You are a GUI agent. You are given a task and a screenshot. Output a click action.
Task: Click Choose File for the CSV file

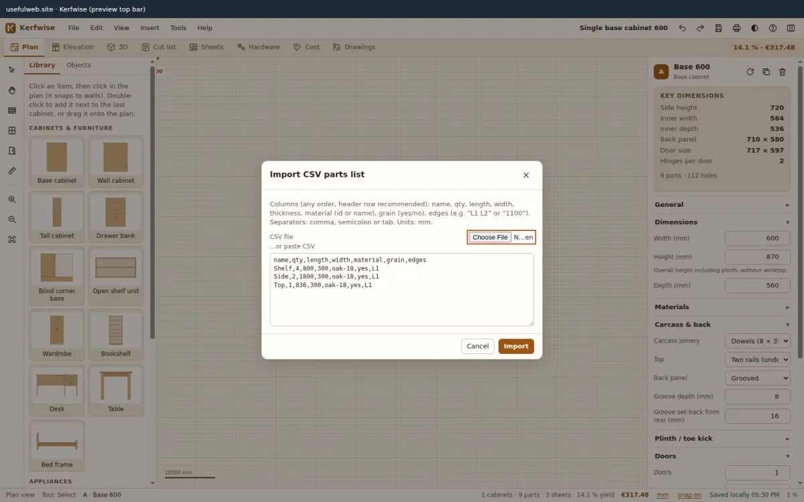[490, 237]
